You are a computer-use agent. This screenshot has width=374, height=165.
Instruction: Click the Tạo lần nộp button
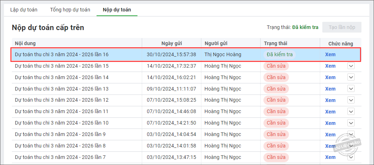point(342,27)
